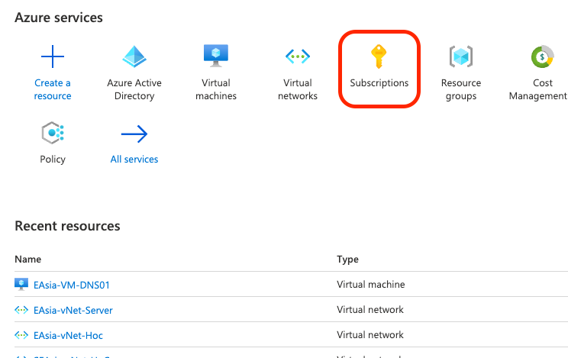Open the Cost Management icon
Image resolution: width=568 pixels, height=358 pixels.
(x=542, y=56)
